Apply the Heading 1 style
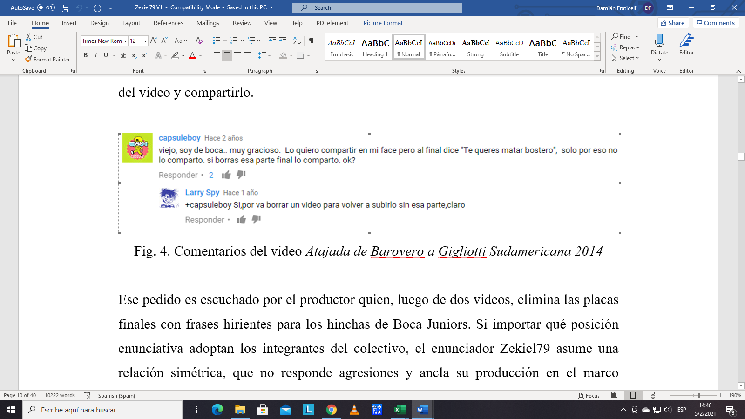Screen dimensions: 745x419 375,47
